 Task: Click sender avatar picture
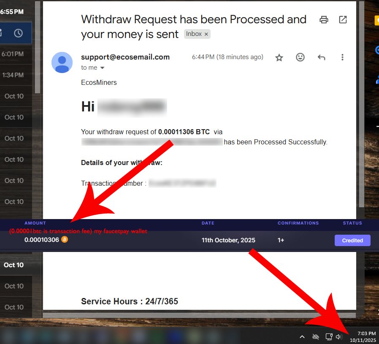click(62, 62)
